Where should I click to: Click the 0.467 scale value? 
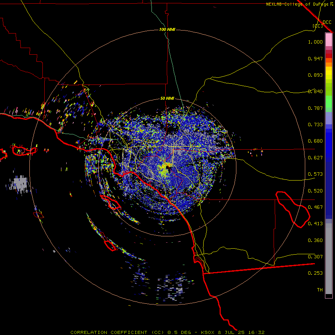tap(315, 207)
